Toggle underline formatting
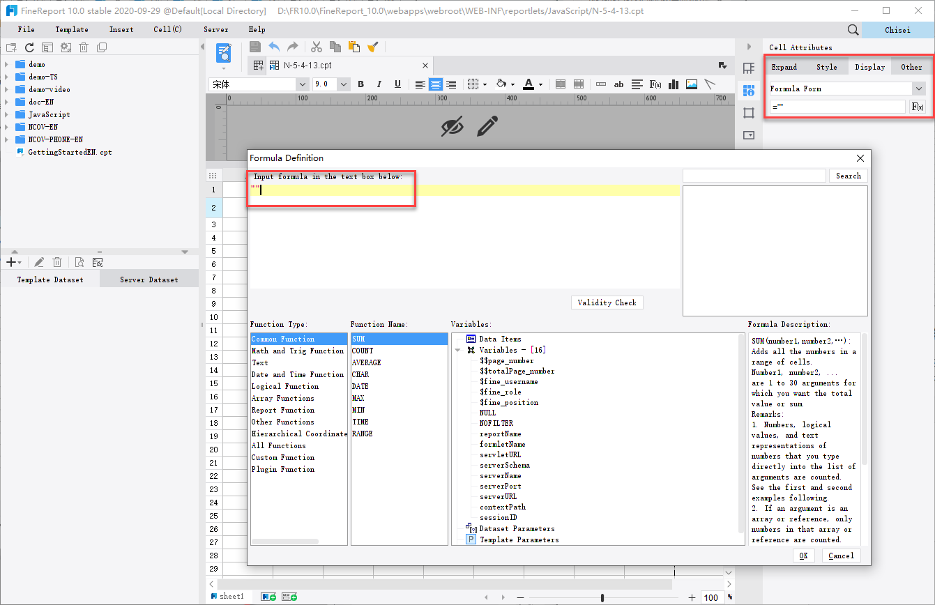This screenshot has width=935, height=605. point(397,84)
